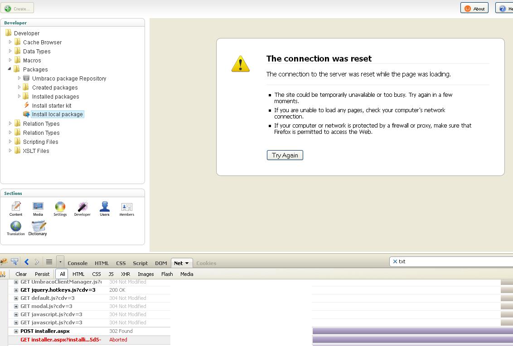Click the Create button
Image resolution: width=513 pixels, height=346 pixels.
pos(18,9)
